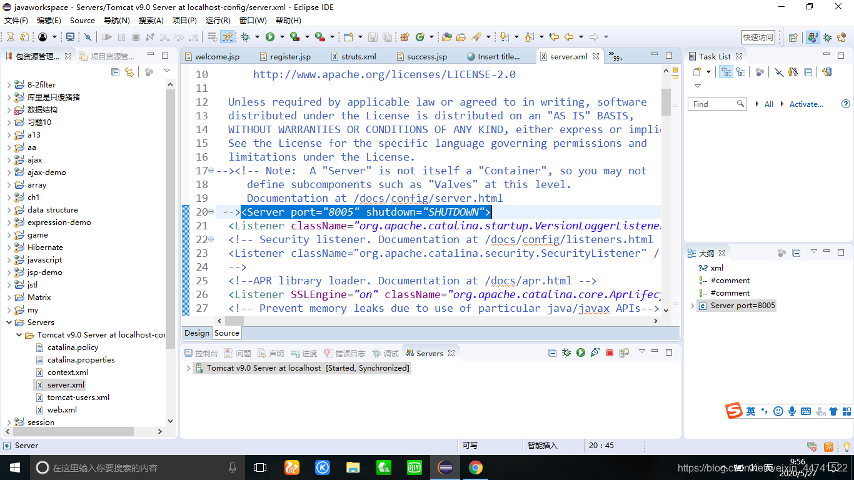This screenshot has width=854, height=480.
Task: Stop the server with red square icon
Action: coord(610,353)
